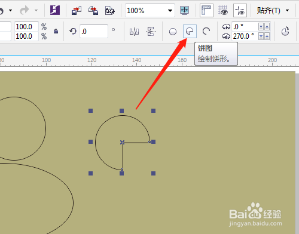Screen dimensions: 299x234
Task: Select the Arc shape button
Action: coord(206,32)
